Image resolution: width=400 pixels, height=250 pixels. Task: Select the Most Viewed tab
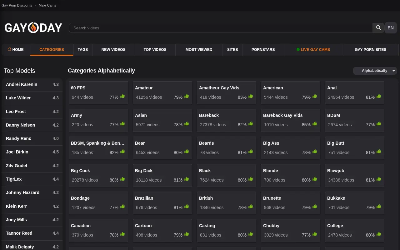199,49
